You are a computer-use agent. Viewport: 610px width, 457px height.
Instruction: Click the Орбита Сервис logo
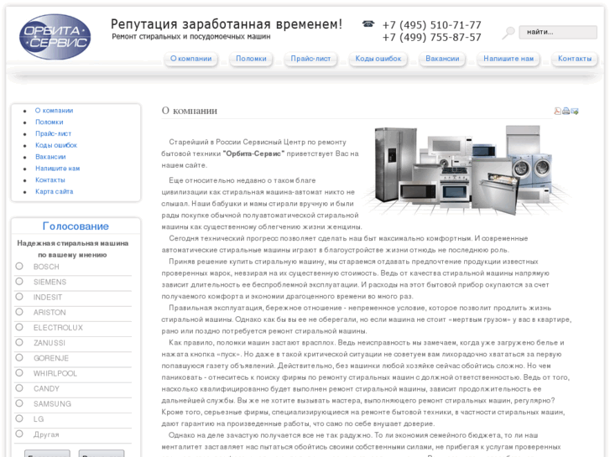[x=55, y=37]
